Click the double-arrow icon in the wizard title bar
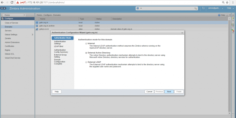This screenshot has width=236, height=118. click(x=182, y=33)
